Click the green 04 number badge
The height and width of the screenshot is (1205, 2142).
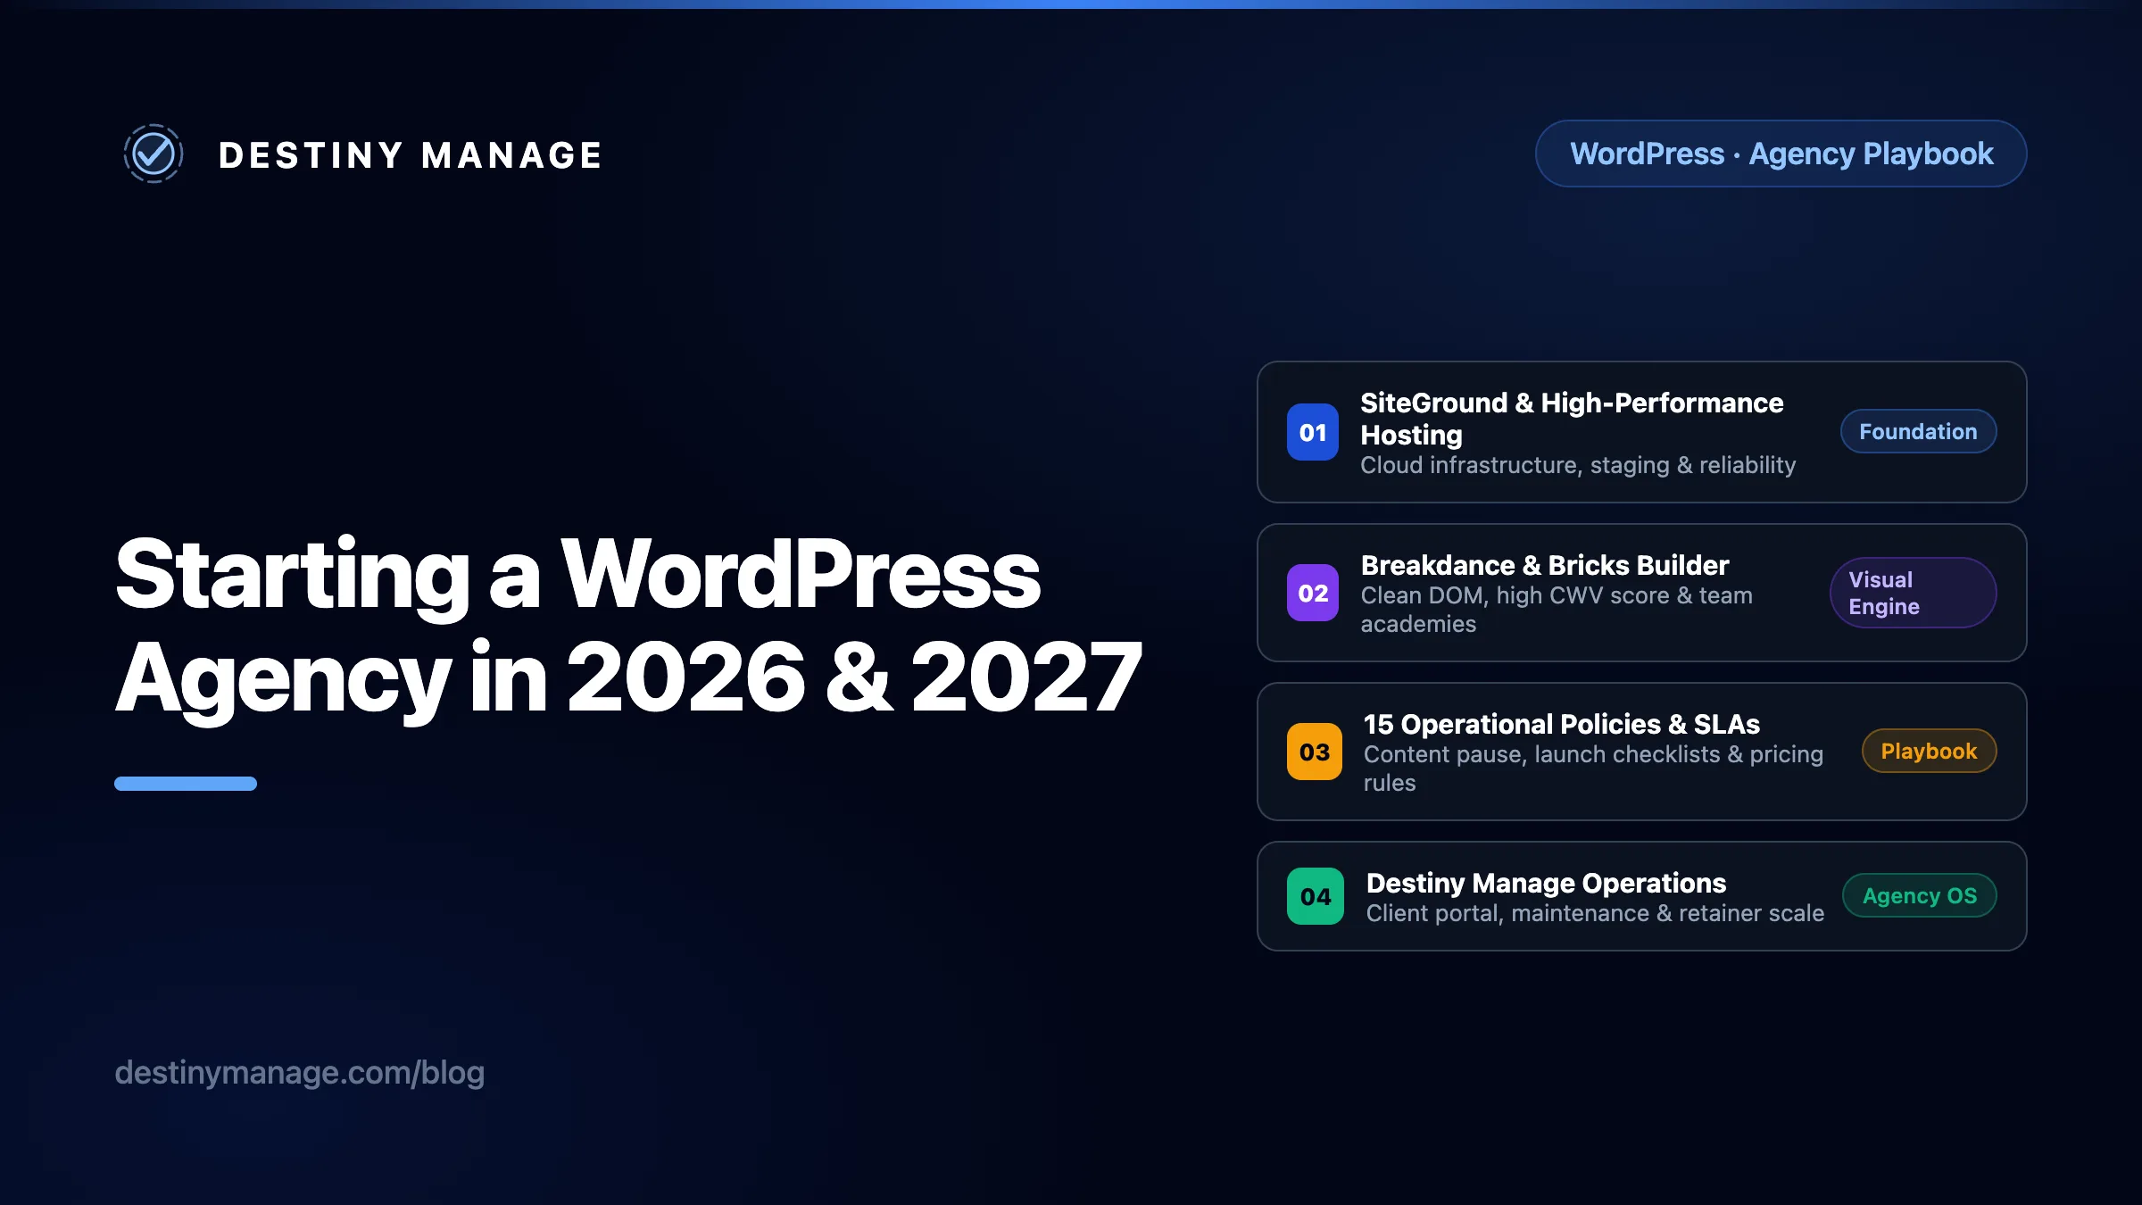(x=1315, y=896)
